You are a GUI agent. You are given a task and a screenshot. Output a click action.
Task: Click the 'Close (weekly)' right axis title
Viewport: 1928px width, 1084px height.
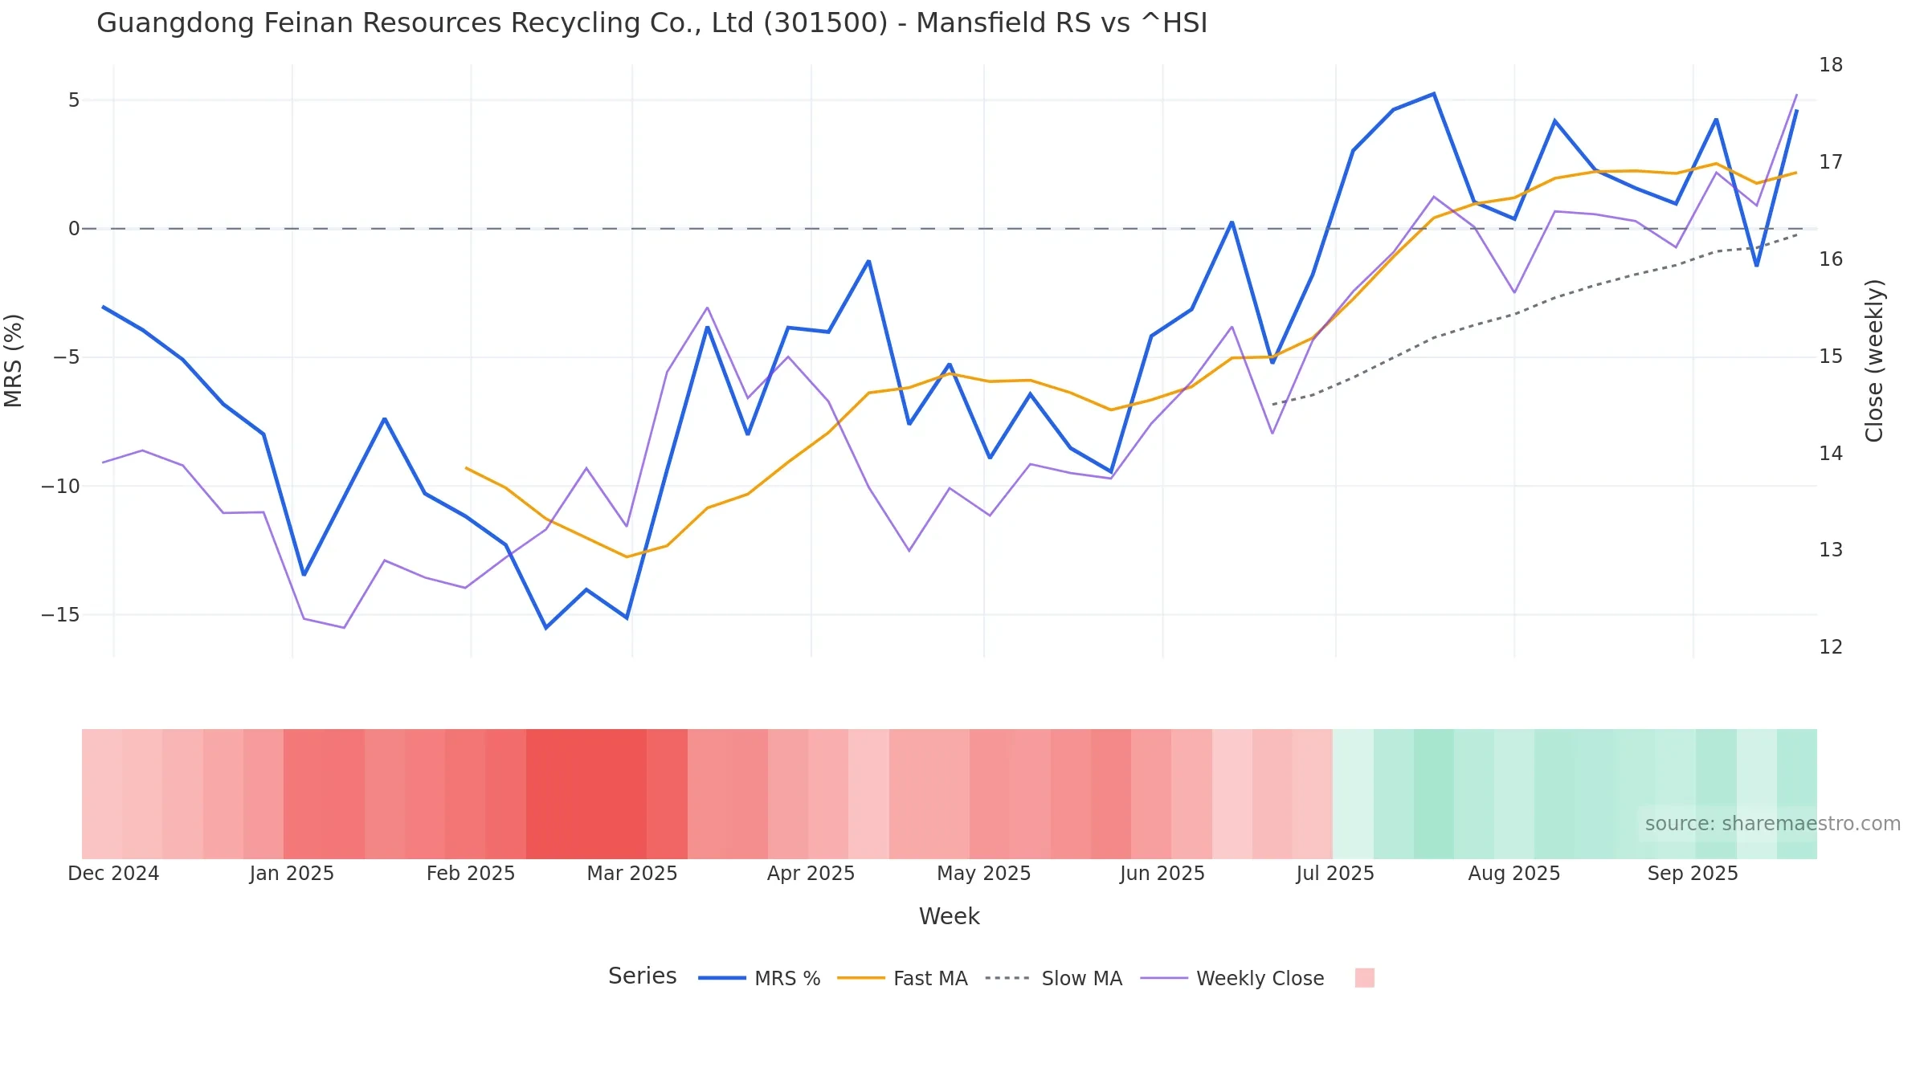pyautogui.click(x=1874, y=361)
